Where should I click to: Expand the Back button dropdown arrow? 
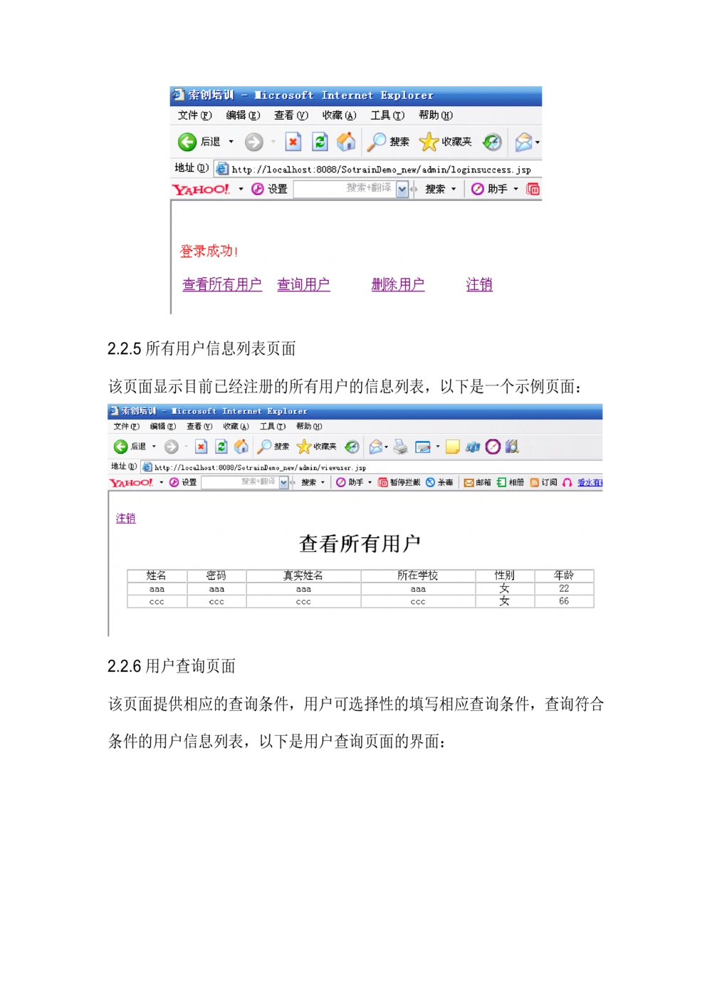(231, 142)
